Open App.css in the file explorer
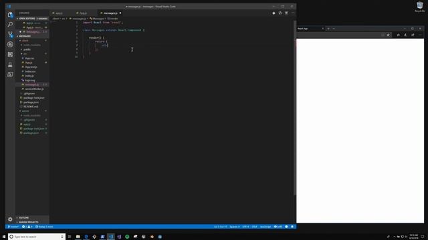The height and width of the screenshot is (240, 428). 29,58
